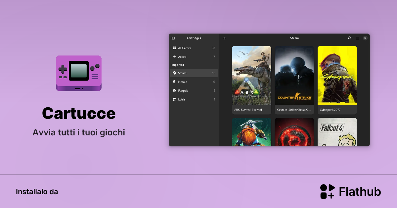397x208 pixels.
Task: Click the search magnifier icon
Action: click(x=349, y=38)
